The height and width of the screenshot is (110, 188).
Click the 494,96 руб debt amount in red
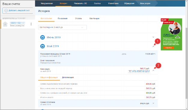[150, 84]
